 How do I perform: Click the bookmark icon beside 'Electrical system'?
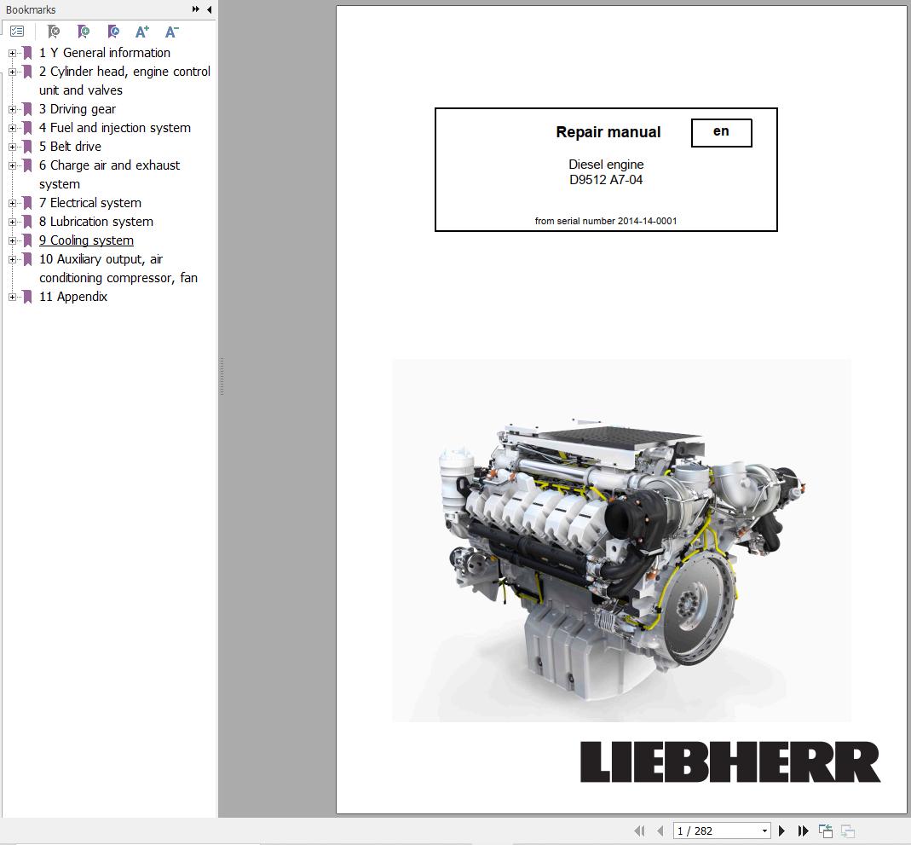point(26,203)
